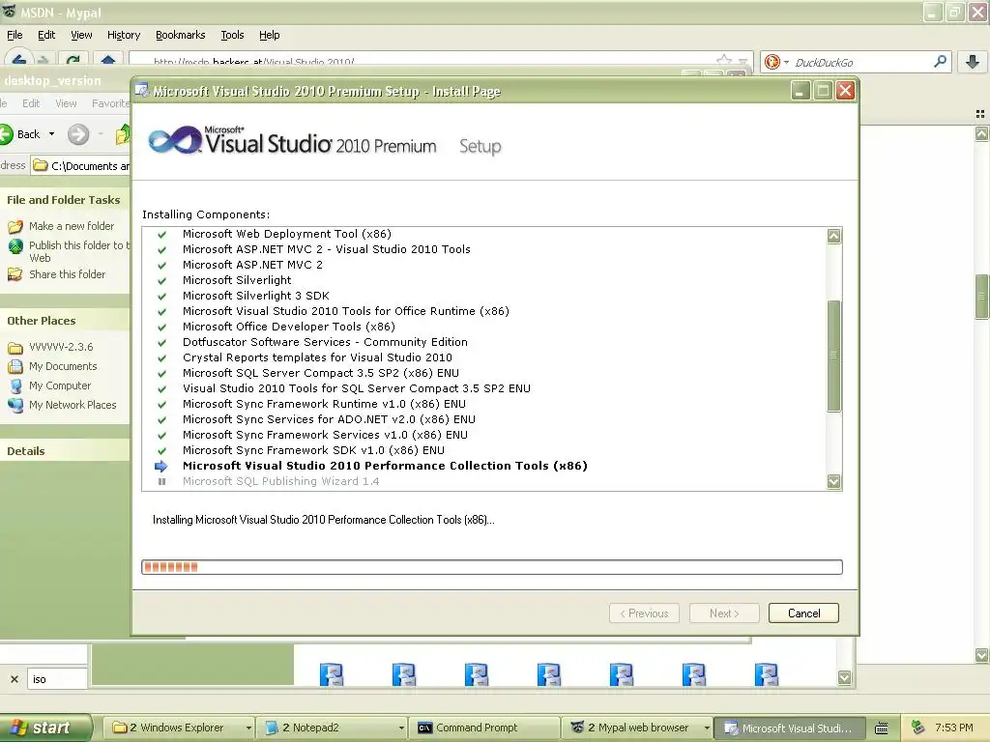The image size is (990, 742).
Task: Click Safely Remove Hardware tray icon
Action: [x=918, y=728]
